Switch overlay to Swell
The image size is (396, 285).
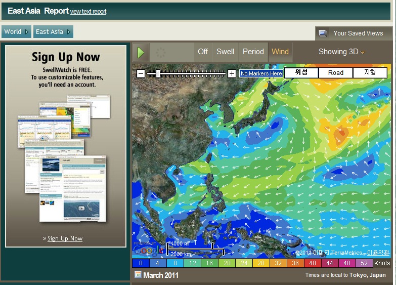pos(225,52)
